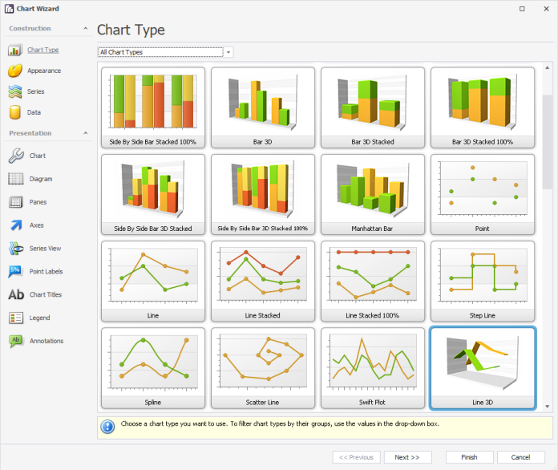Go to the Chart Titles page
This screenshot has width=558, height=470.
pos(45,295)
